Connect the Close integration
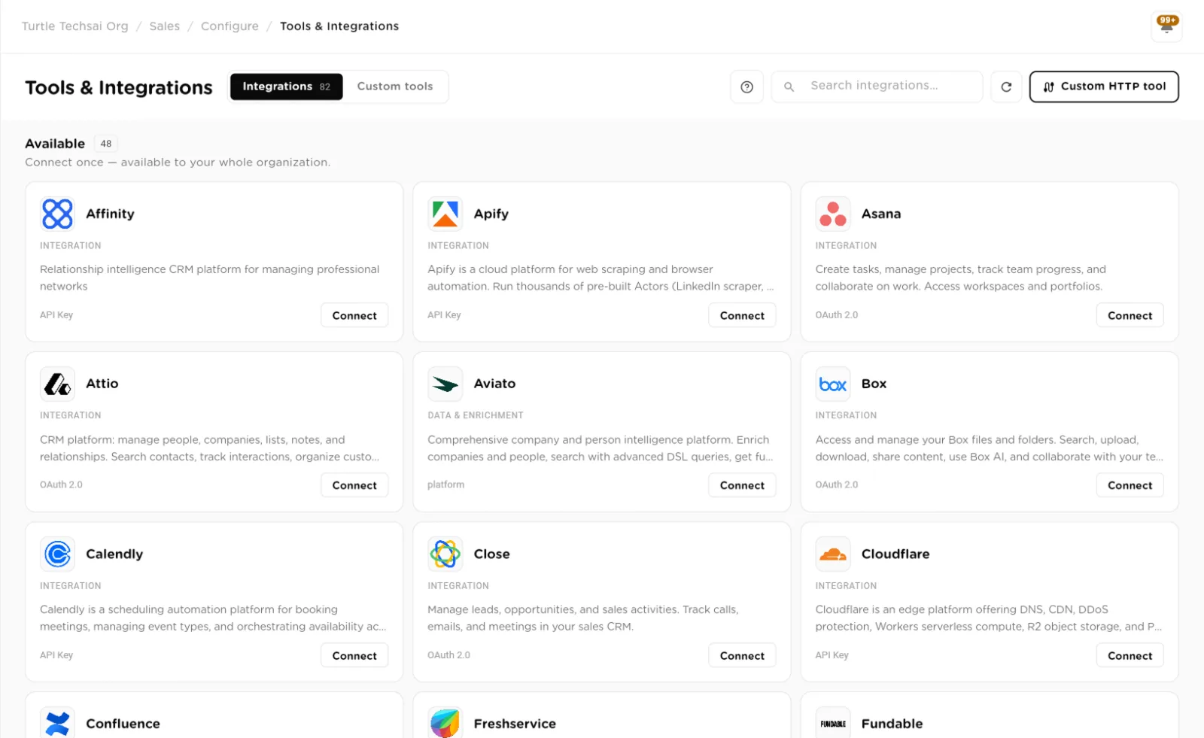Viewport: 1204px width, 738px height. (x=742, y=655)
